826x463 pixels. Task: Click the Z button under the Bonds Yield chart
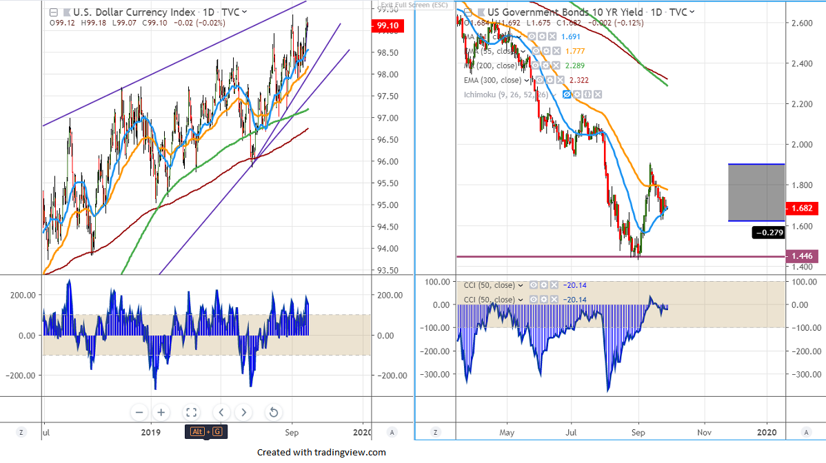[x=435, y=433]
